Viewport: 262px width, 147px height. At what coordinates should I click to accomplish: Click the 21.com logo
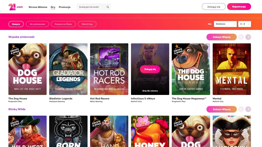pos(16,7)
